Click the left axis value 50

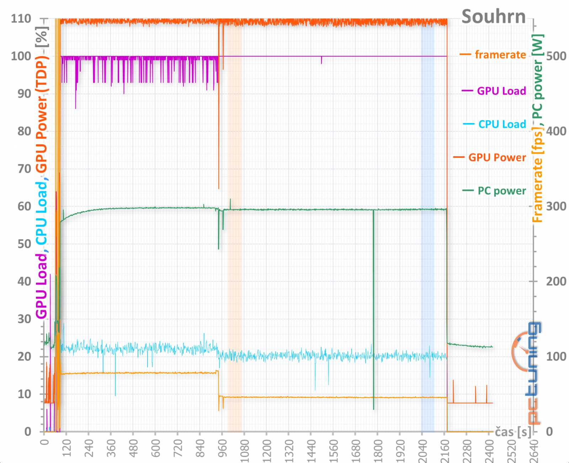[x=25, y=244]
